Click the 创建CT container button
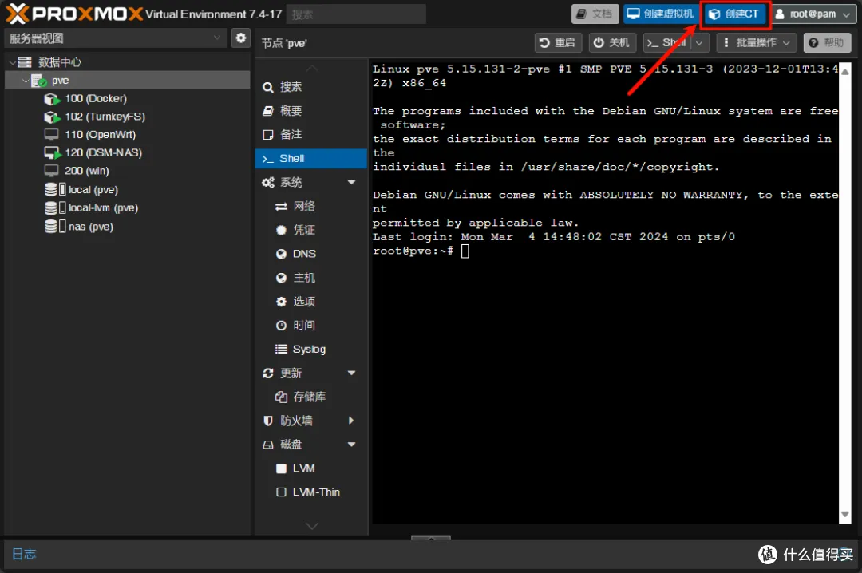862x573 pixels. click(735, 14)
